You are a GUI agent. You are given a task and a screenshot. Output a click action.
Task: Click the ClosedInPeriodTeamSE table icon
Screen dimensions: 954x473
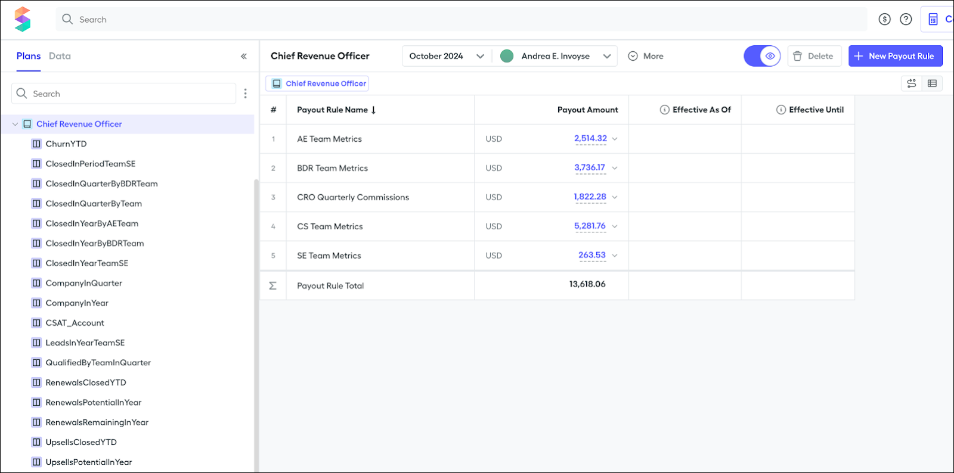(36, 163)
